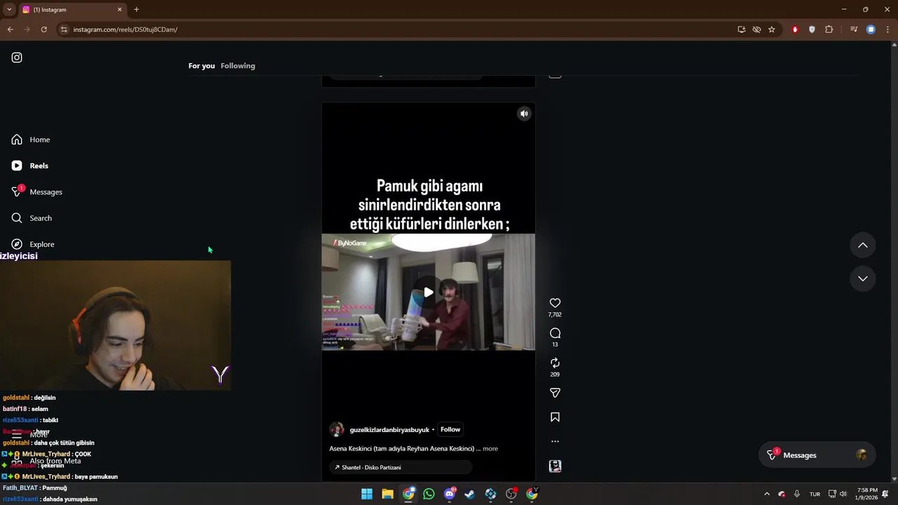Click TUR language indicator
This screenshot has width=898, height=505.
tap(815, 494)
